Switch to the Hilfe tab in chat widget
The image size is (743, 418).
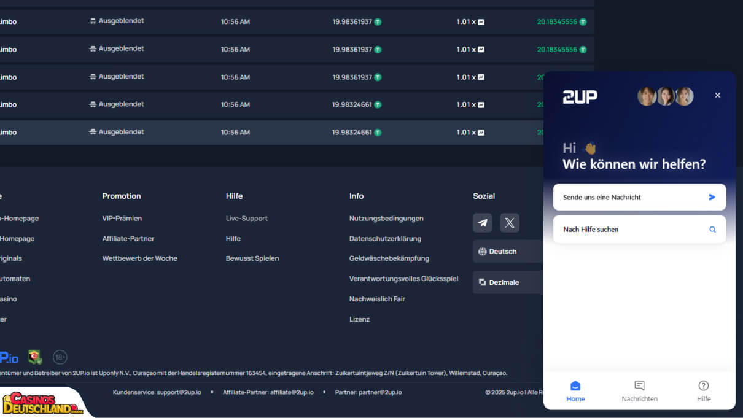[704, 391]
